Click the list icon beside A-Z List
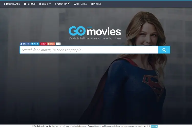Screen dimensions: 192x128 92,4
